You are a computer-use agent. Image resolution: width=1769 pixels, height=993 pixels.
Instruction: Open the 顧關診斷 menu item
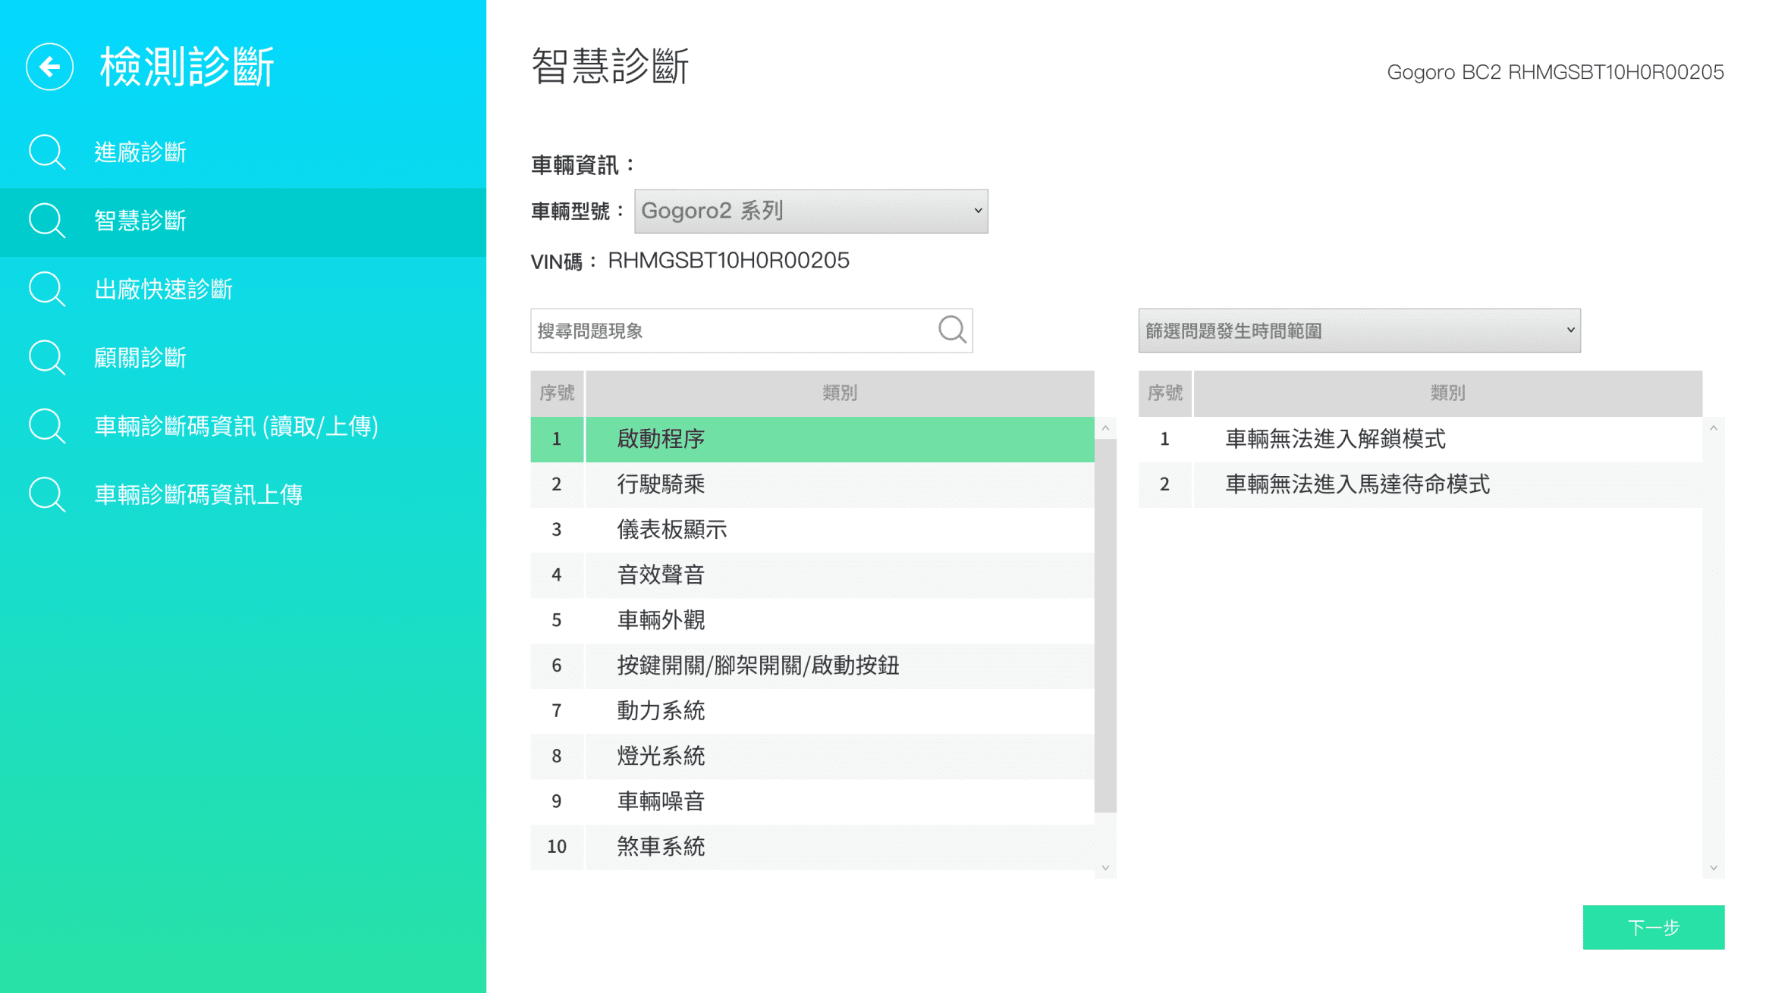(x=140, y=358)
